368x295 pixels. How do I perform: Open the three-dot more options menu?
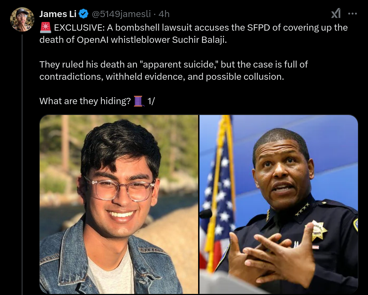[352, 14]
